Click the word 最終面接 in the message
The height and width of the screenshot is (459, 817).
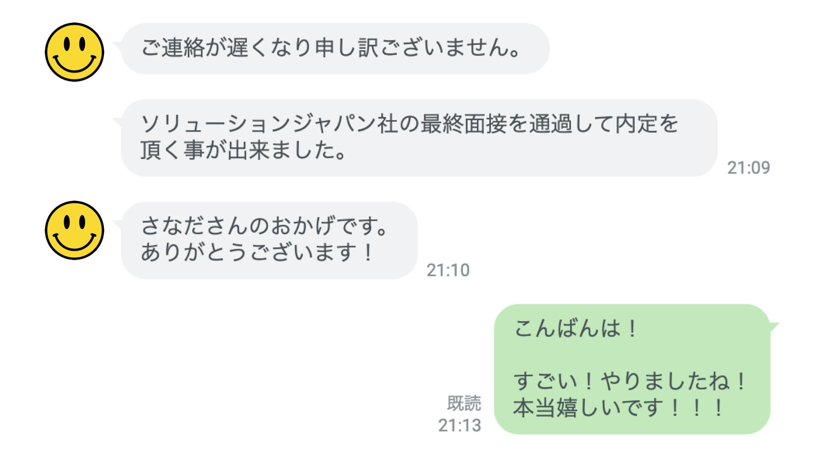tap(463, 124)
